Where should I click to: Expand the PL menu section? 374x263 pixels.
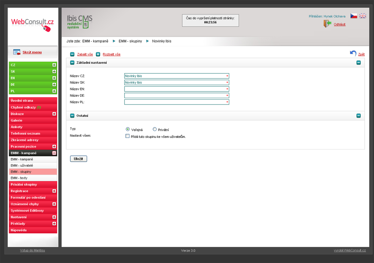[x=54, y=91]
